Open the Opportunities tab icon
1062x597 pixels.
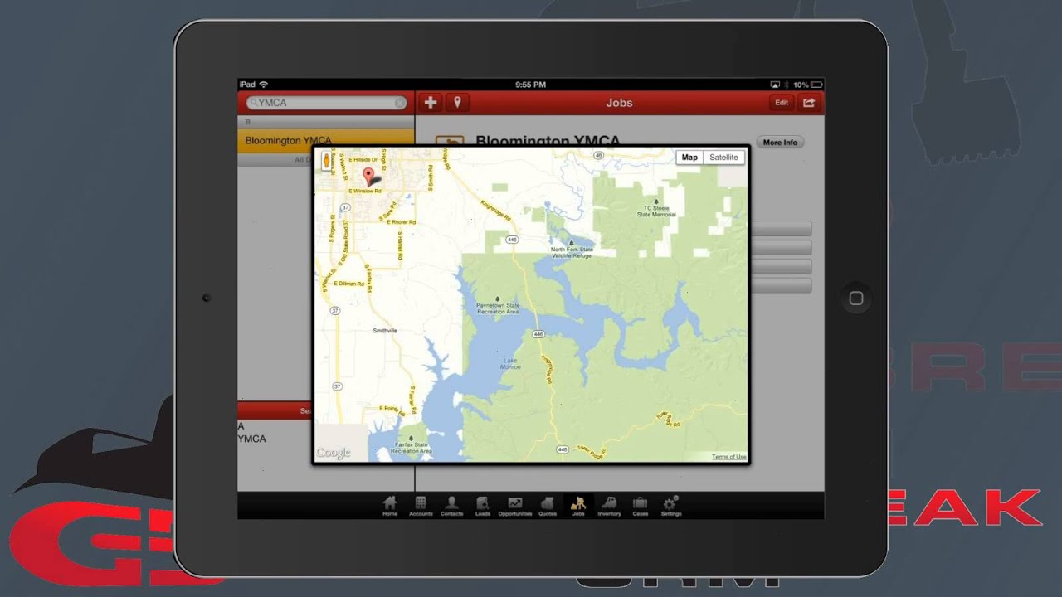[x=515, y=506]
